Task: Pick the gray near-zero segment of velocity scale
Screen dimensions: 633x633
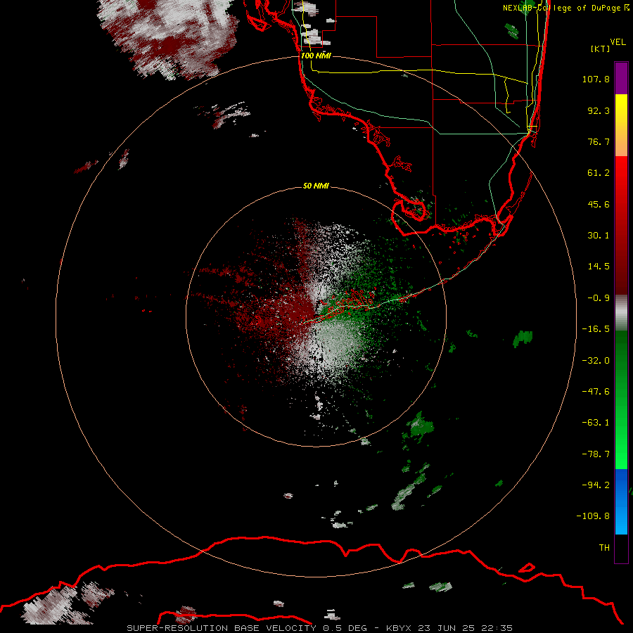Action: [x=621, y=312]
